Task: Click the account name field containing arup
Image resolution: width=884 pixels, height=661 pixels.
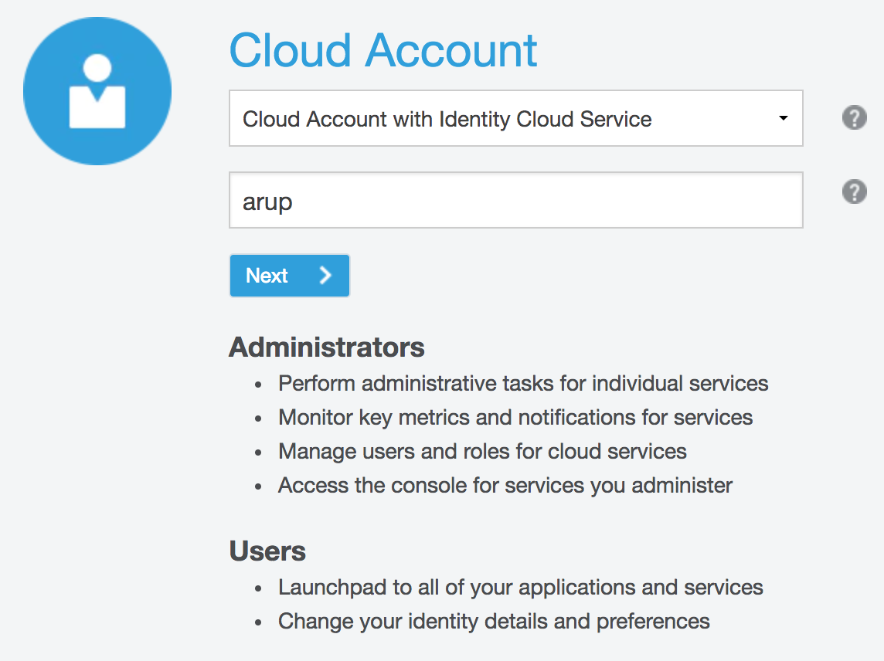Action: tap(515, 201)
